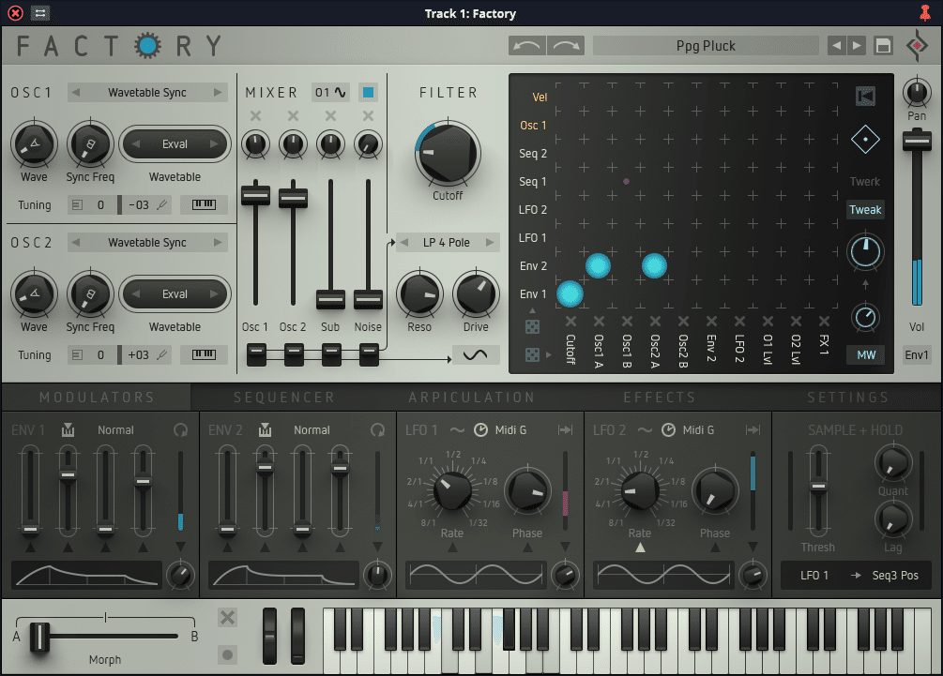
Task: Click the redo arrow button
Action: (x=566, y=46)
